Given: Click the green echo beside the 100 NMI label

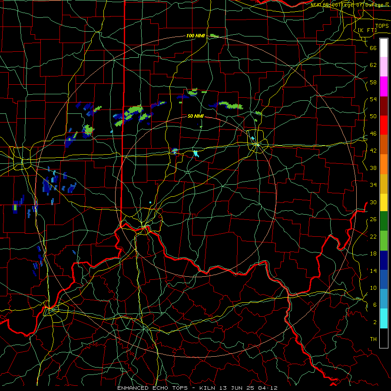Looking at the screenshot, I should click(x=214, y=36).
